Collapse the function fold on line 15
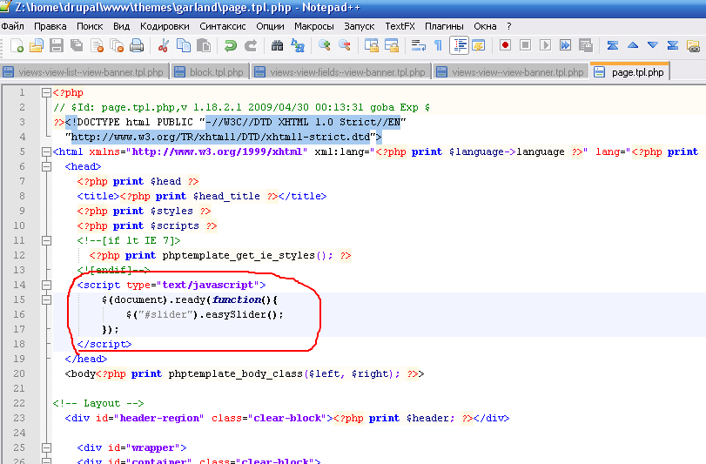This screenshot has height=464, width=706. (x=46, y=299)
